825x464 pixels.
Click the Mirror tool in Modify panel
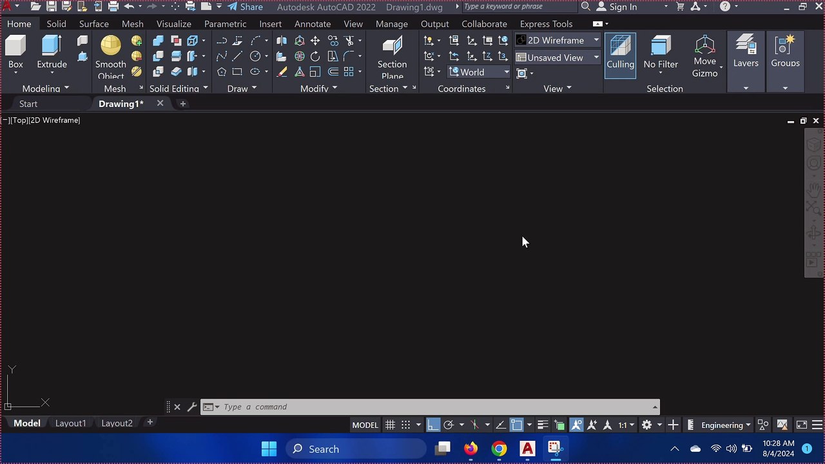tap(282, 41)
